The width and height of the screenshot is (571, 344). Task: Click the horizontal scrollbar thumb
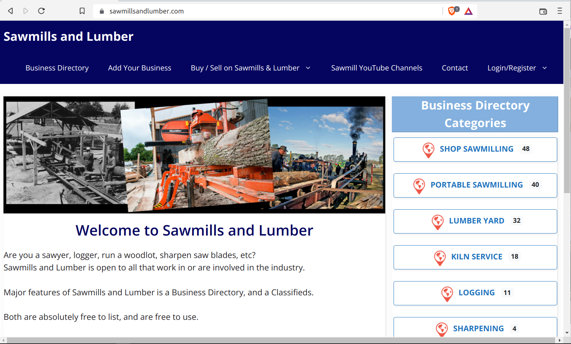pyautogui.click(x=281, y=341)
